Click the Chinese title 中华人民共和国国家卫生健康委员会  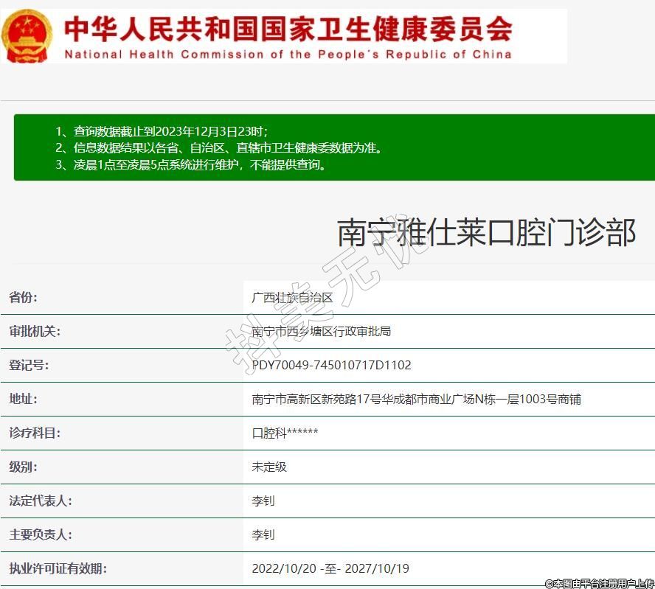click(x=288, y=29)
